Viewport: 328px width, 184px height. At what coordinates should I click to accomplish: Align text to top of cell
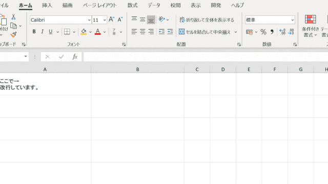click(134, 19)
